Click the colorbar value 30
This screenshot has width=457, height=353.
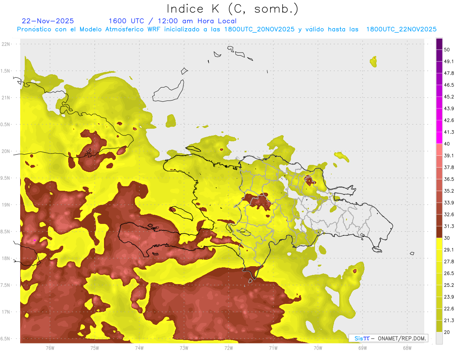pyautogui.click(x=447, y=238)
